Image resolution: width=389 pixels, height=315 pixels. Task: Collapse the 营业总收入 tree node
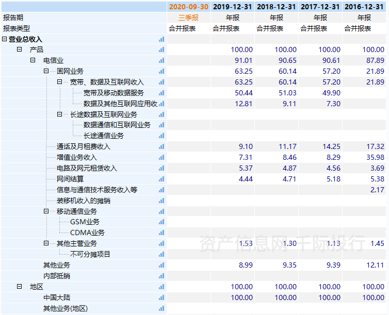5,39
